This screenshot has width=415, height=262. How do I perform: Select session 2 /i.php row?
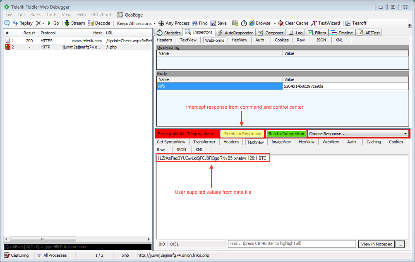[78, 47]
